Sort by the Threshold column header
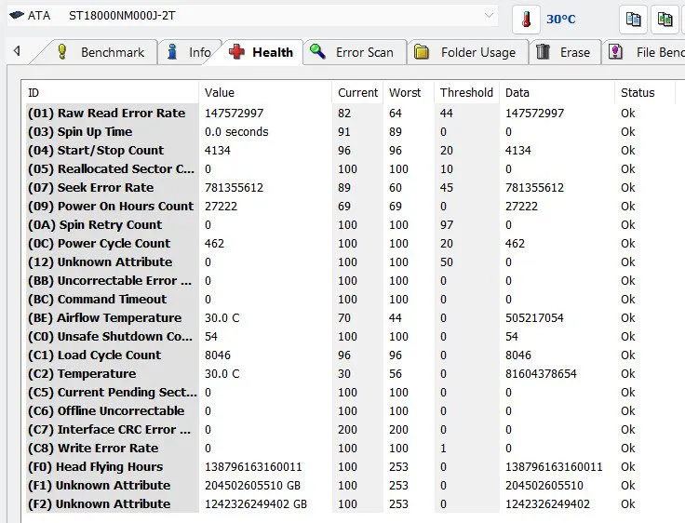Screen dimensions: 685x523 click(466, 93)
